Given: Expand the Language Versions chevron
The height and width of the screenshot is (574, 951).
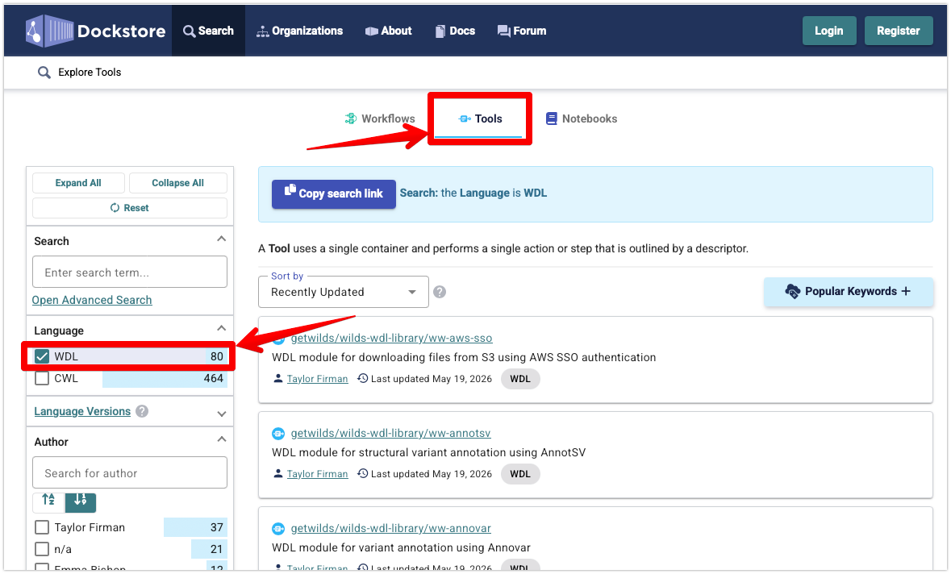Looking at the screenshot, I should (x=221, y=414).
